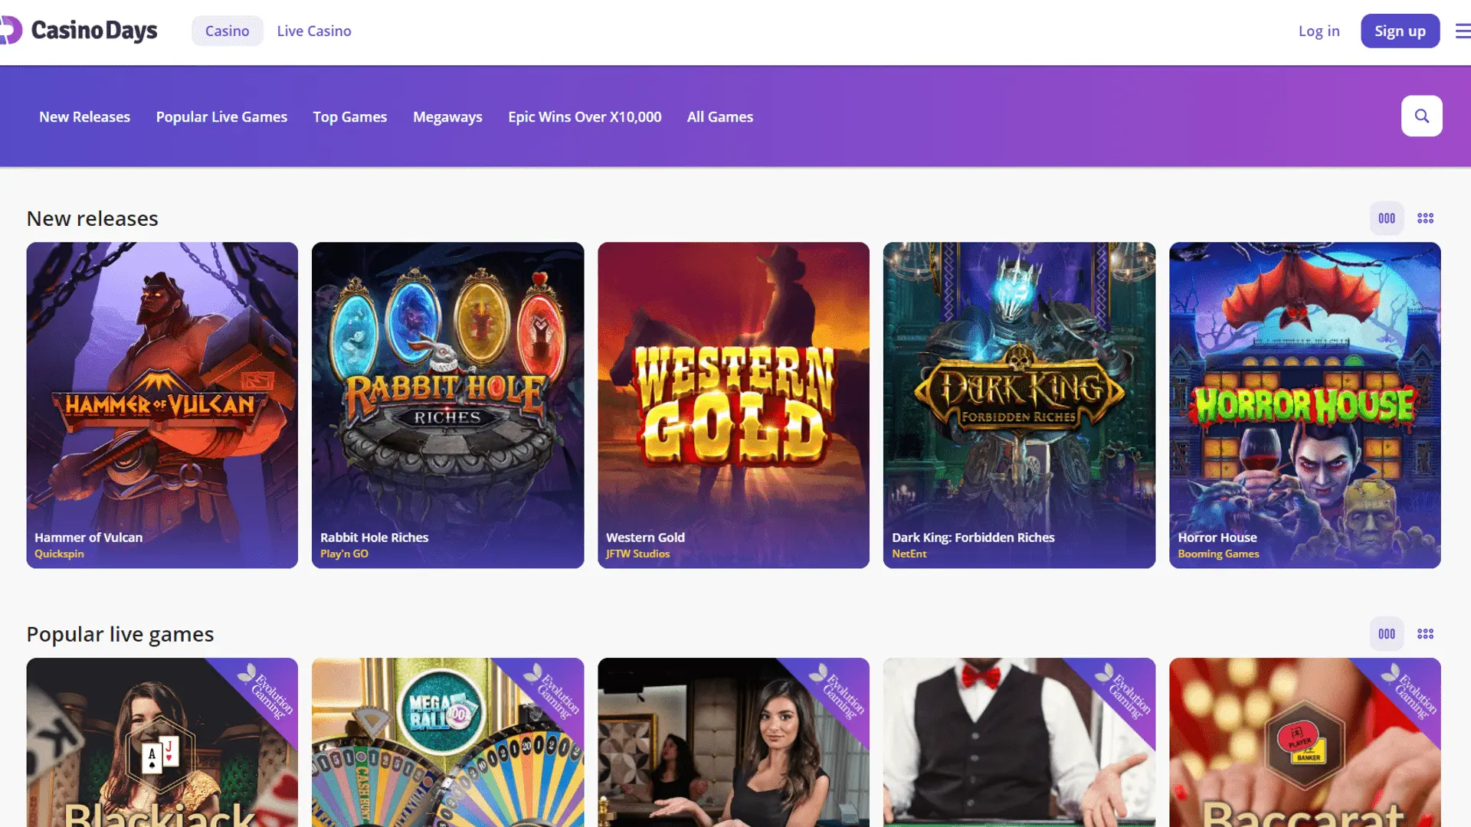
Task: Open Horror House game thumbnail
Action: pyautogui.click(x=1304, y=405)
